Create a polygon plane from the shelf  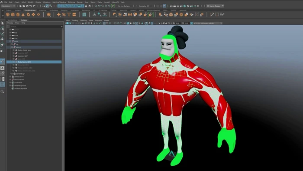[33, 14]
